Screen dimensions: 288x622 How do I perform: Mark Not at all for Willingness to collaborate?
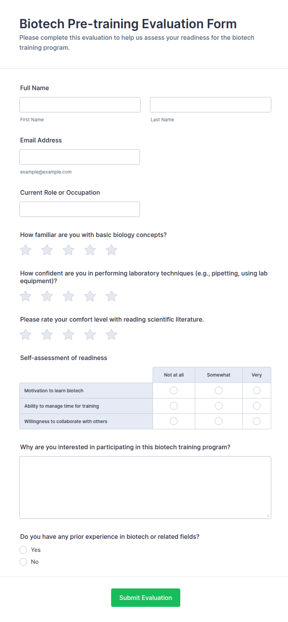click(174, 421)
